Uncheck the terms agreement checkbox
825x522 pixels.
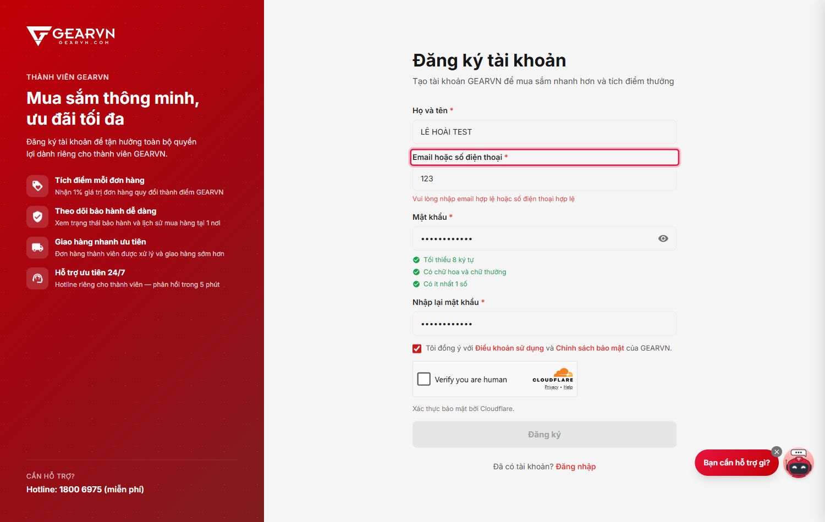pos(417,348)
